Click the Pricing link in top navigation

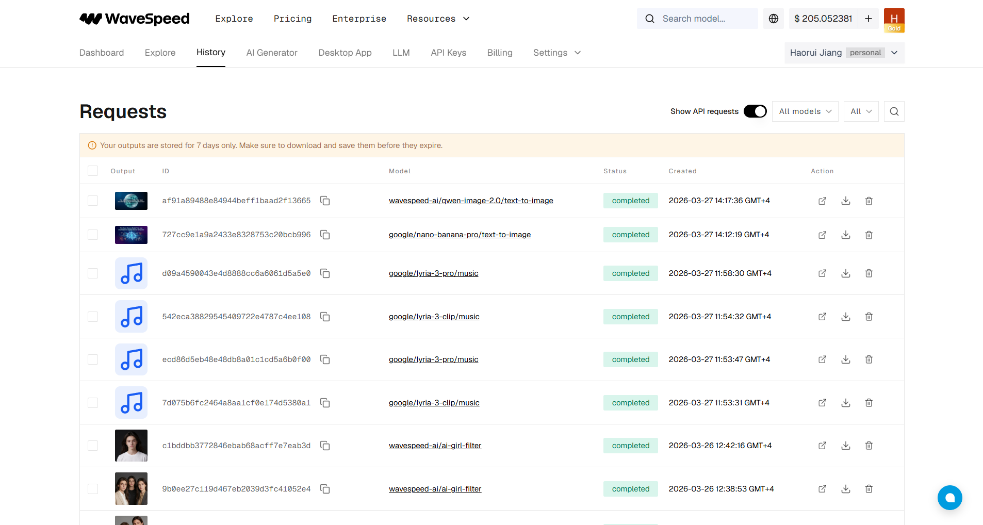coord(292,19)
